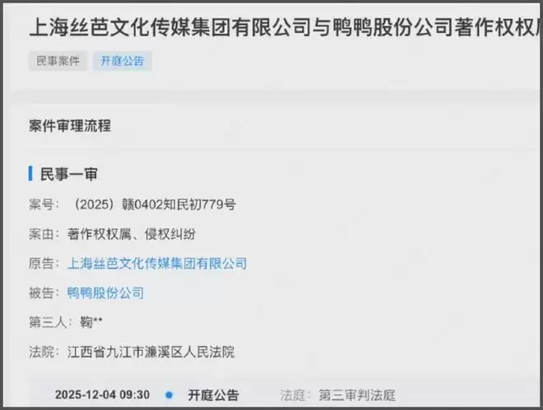Click the 被告 field label
The height and width of the screenshot is (410, 543).
pos(44,293)
